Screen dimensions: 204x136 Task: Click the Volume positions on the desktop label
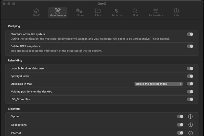click(31, 92)
